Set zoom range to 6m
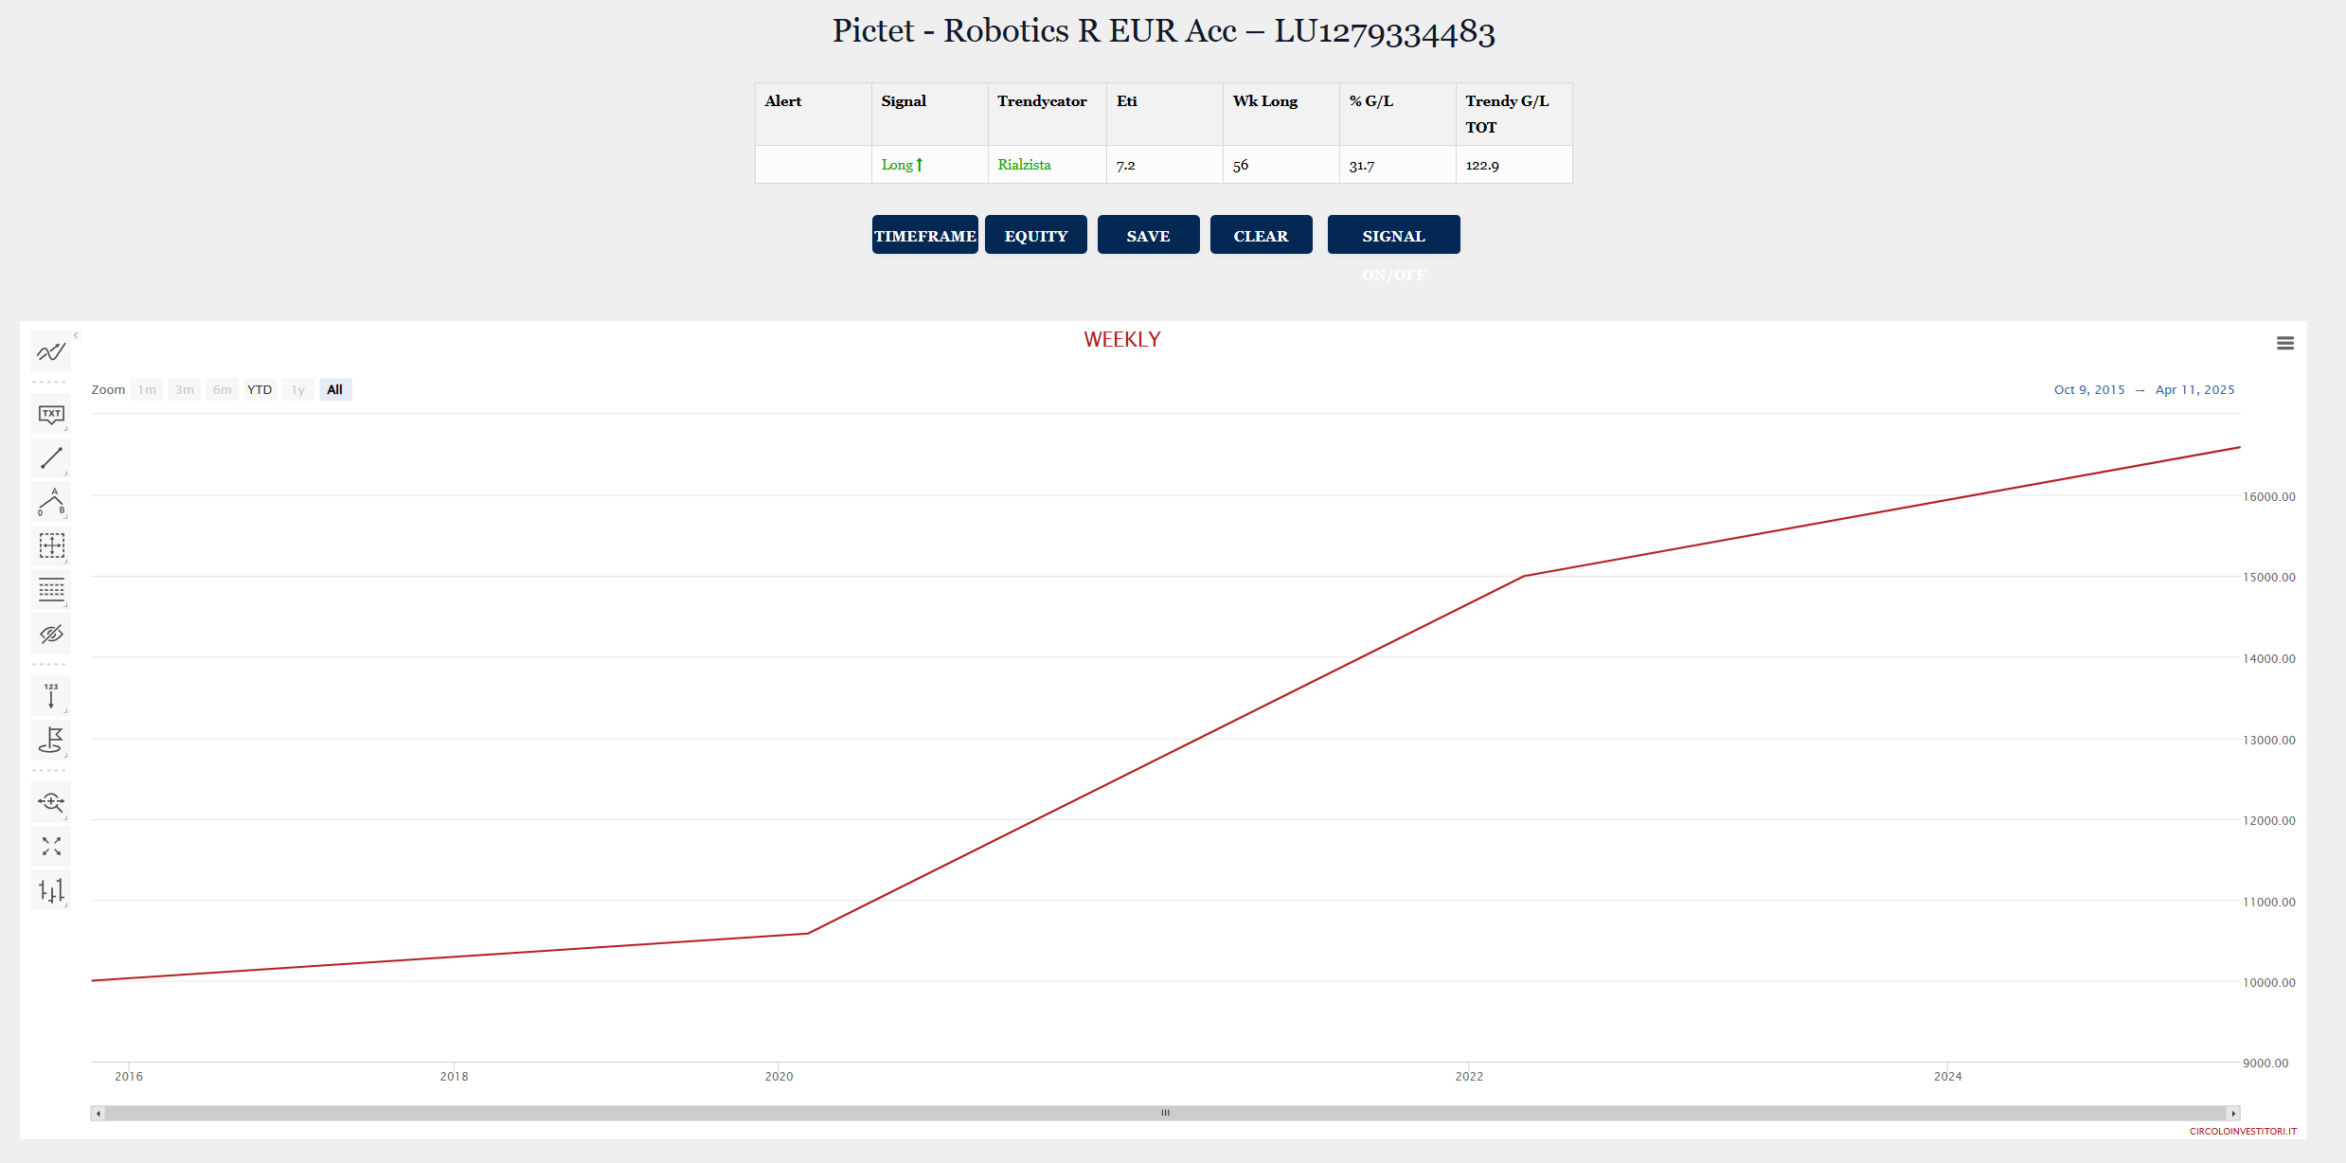2346x1163 pixels. pyautogui.click(x=223, y=389)
